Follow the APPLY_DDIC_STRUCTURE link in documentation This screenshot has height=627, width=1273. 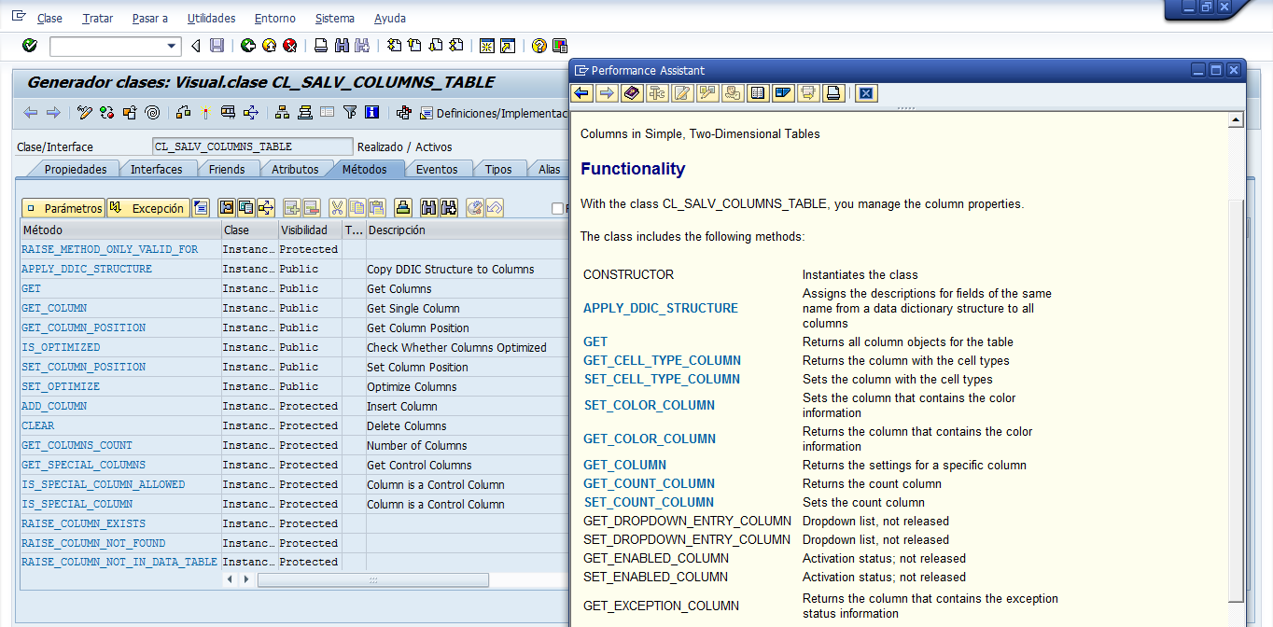click(x=659, y=308)
